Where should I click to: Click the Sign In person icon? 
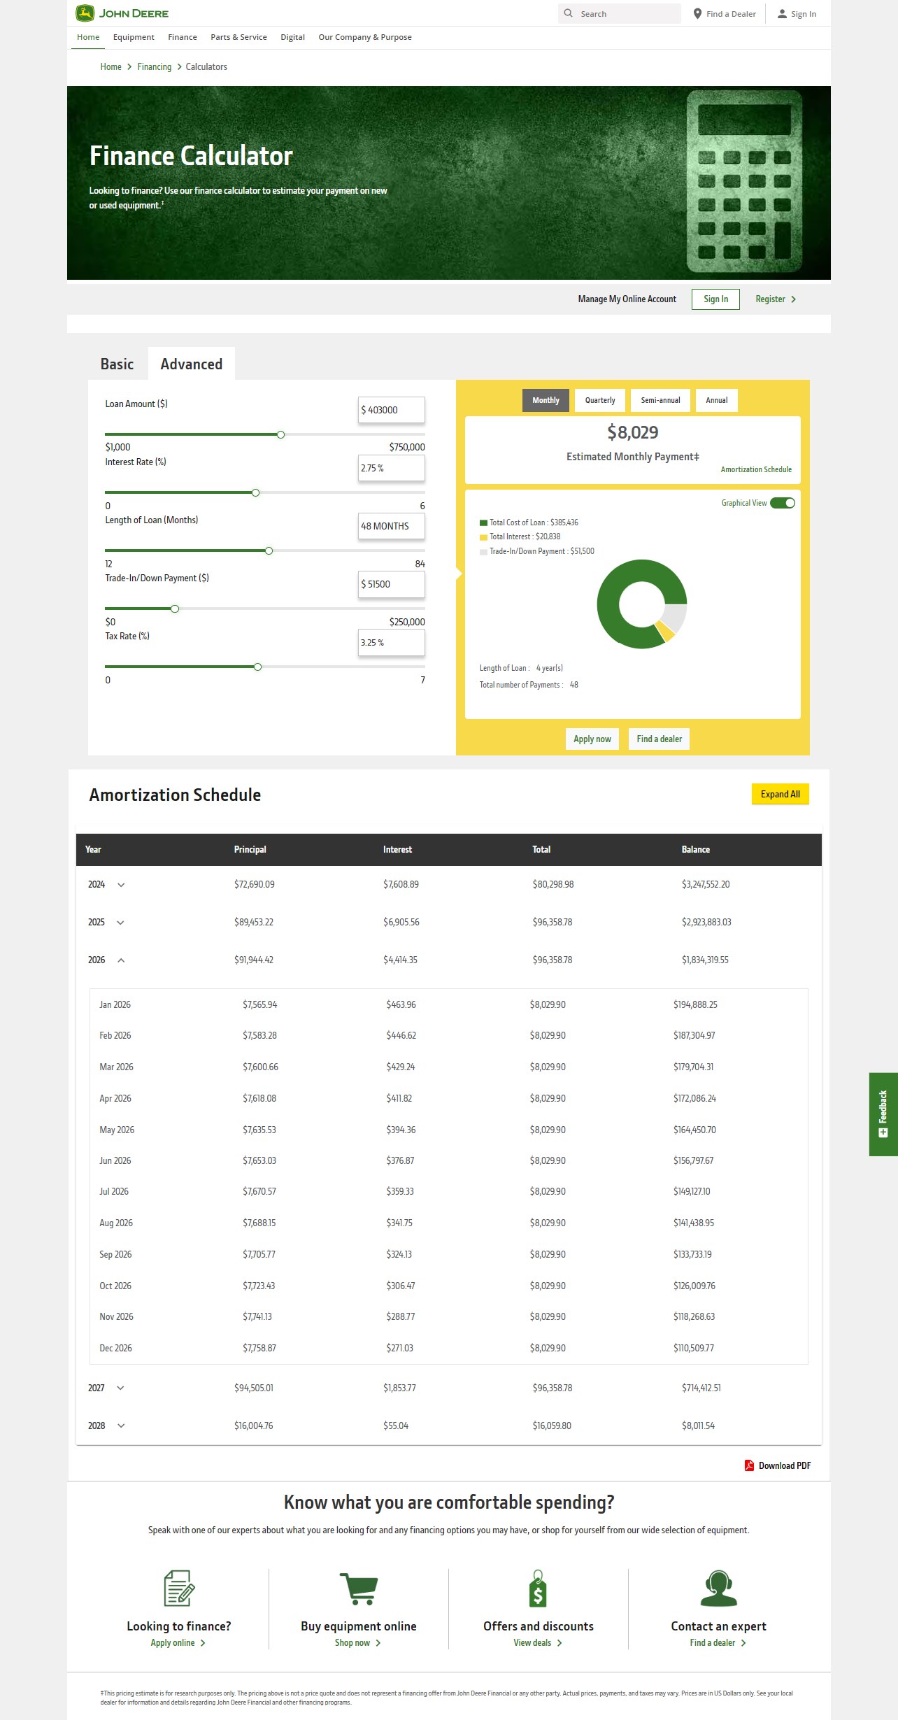pos(782,13)
